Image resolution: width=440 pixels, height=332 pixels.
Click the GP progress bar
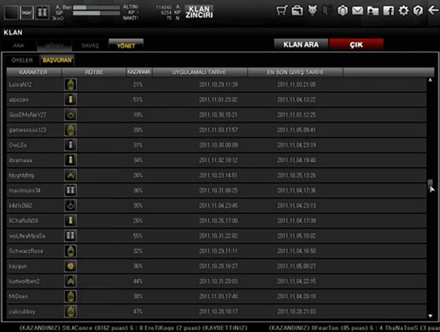pos(96,13)
